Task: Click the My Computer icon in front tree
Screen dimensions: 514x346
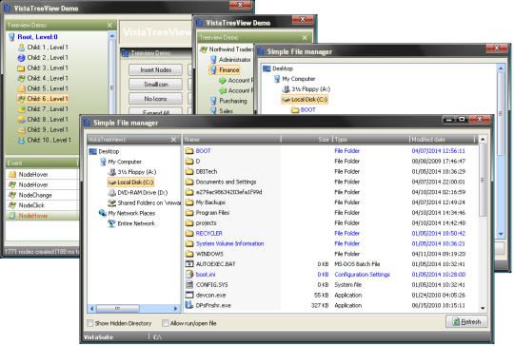Action: [x=103, y=162]
